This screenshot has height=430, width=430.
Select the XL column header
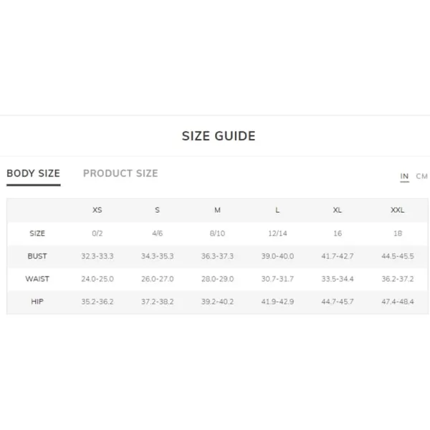click(x=338, y=210)
